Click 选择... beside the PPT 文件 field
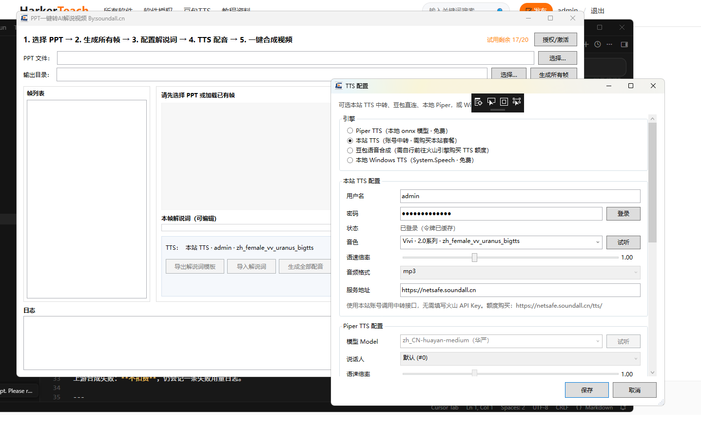The height and width of the screenshot is (426, 701). tap(558, 58)
